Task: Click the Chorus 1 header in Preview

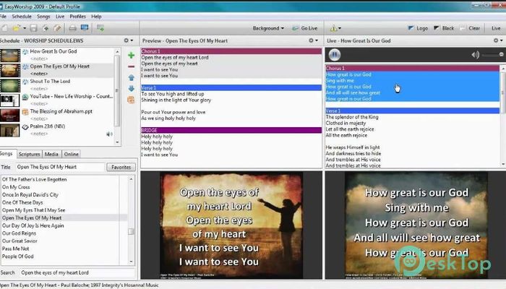Action: [x=231, y=51]
